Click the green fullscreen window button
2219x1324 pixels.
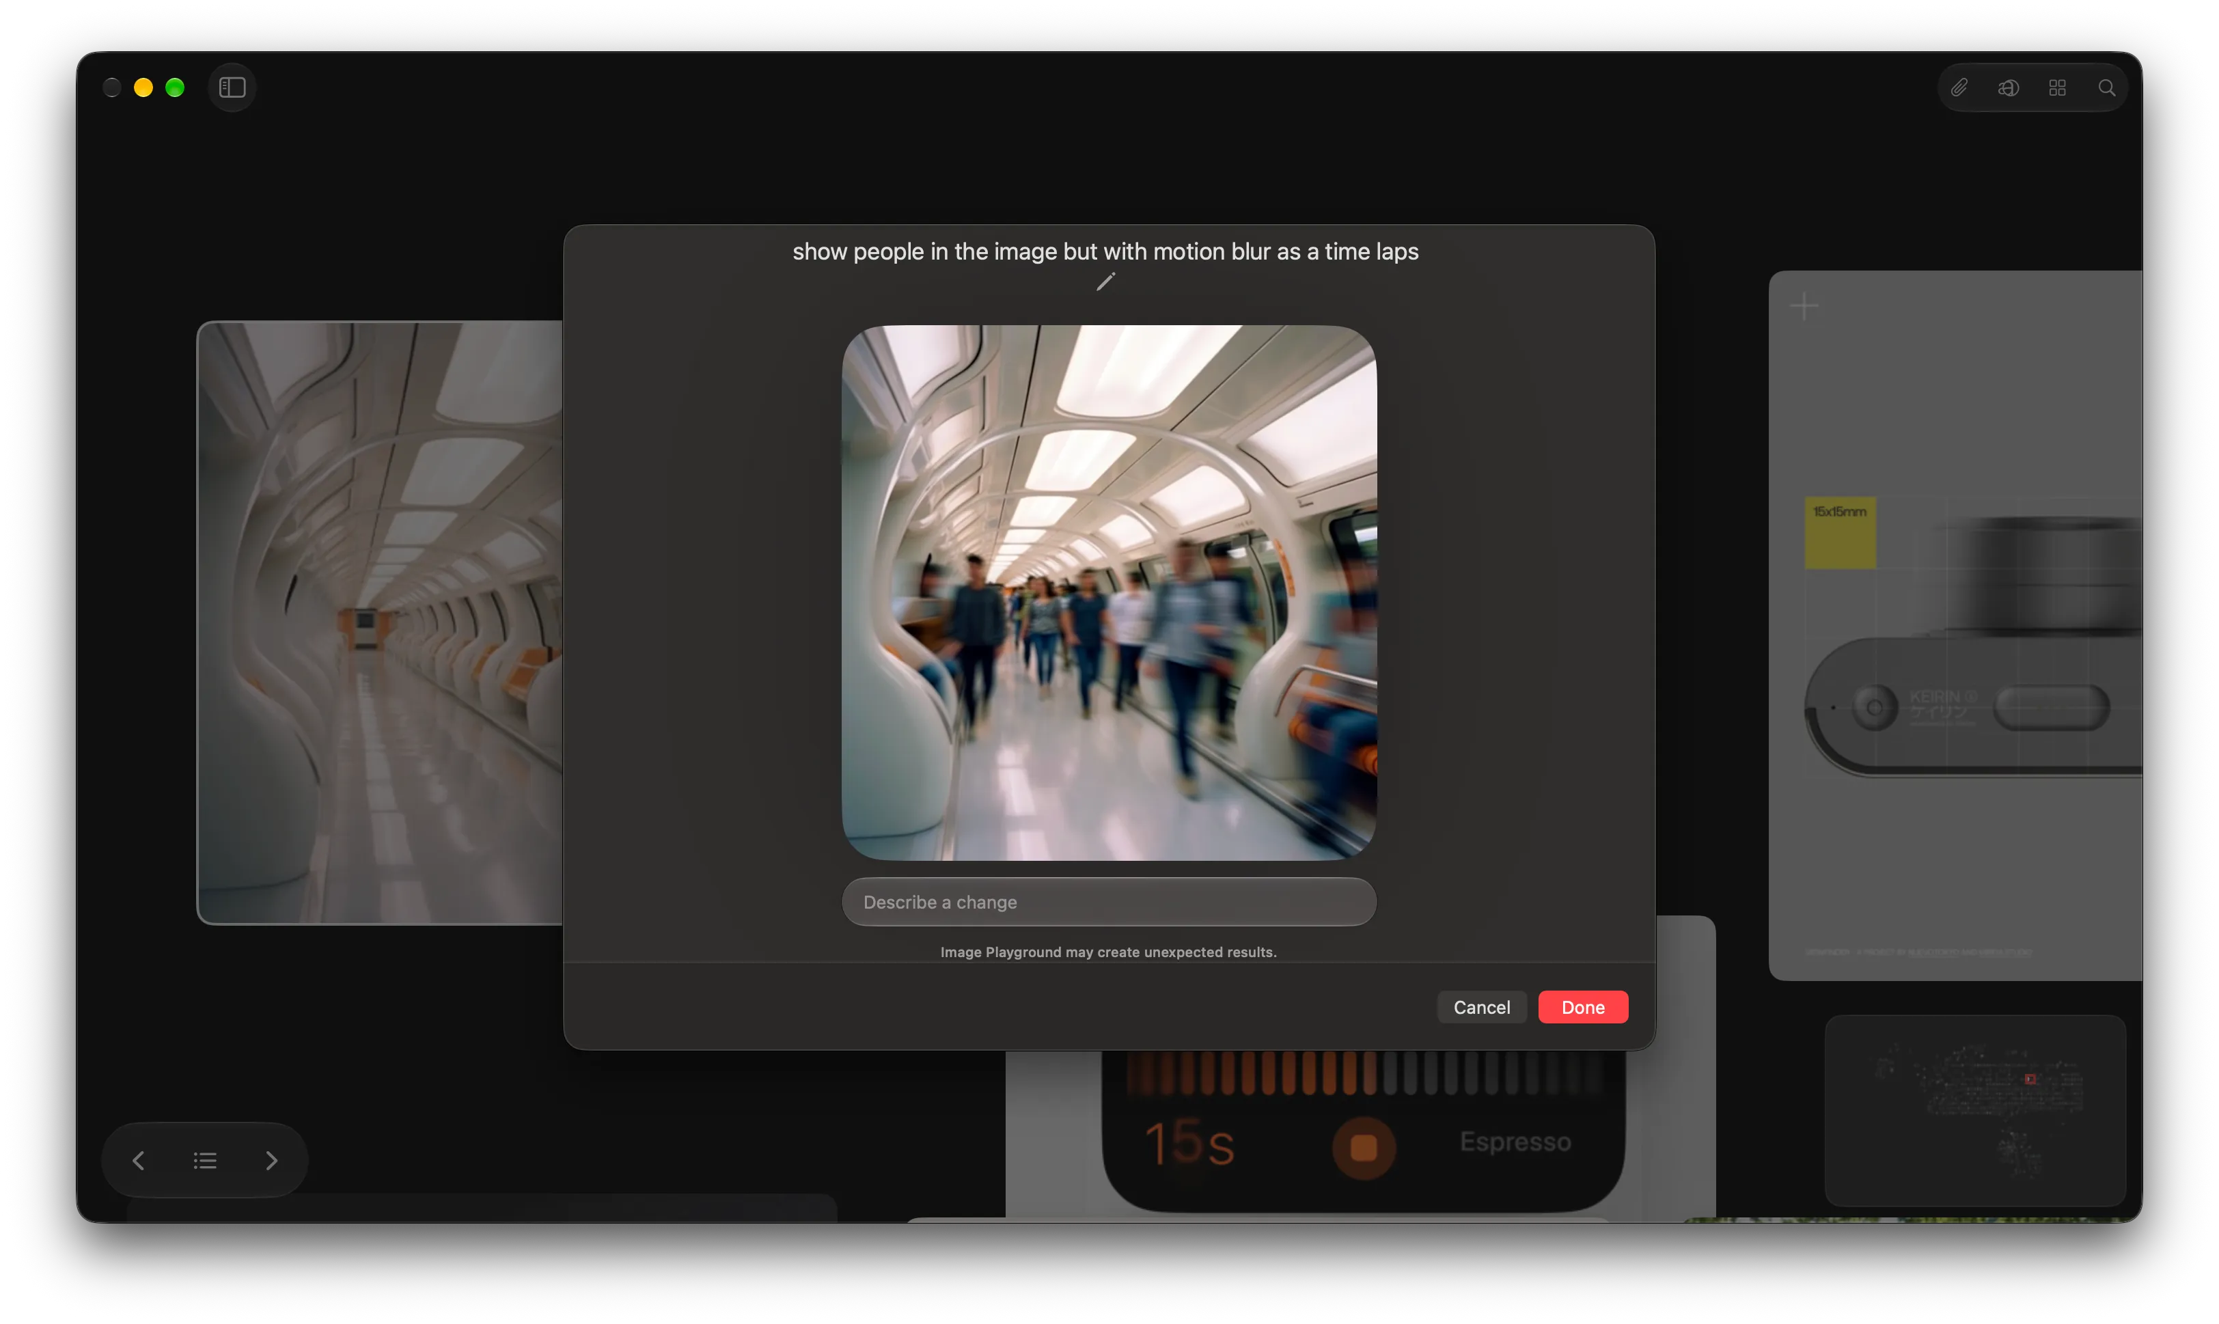pos(175,87)
